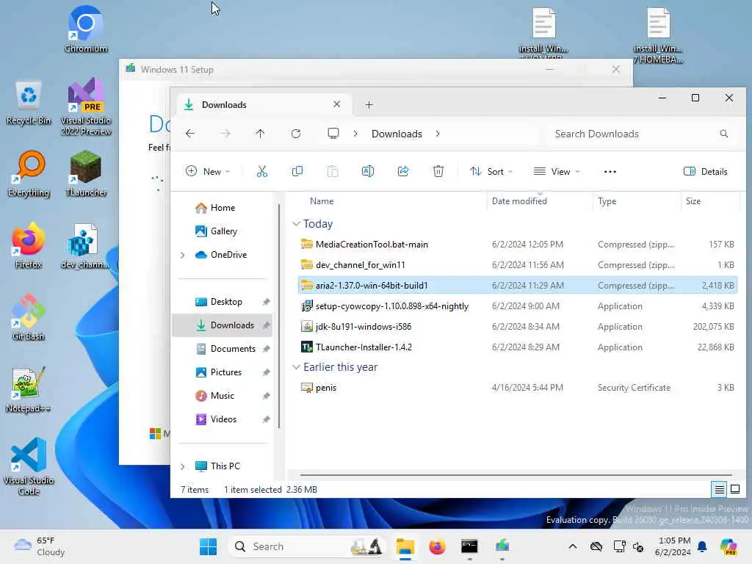Open the Sort dropdown menu
The height and width of the screenshot is (564, 752).
[x=491, y=171]
